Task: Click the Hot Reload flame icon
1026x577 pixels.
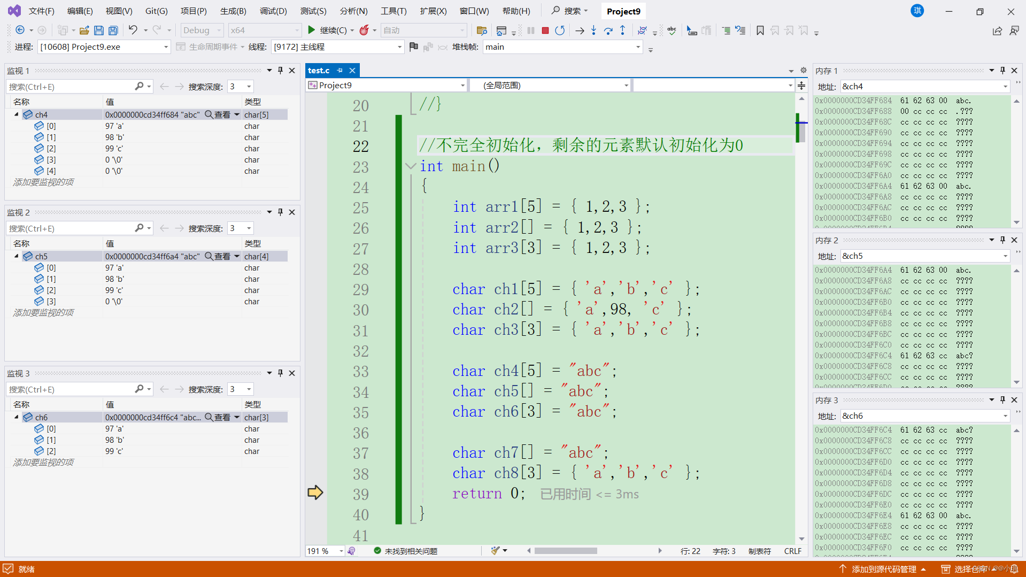Action: point(364,30)
